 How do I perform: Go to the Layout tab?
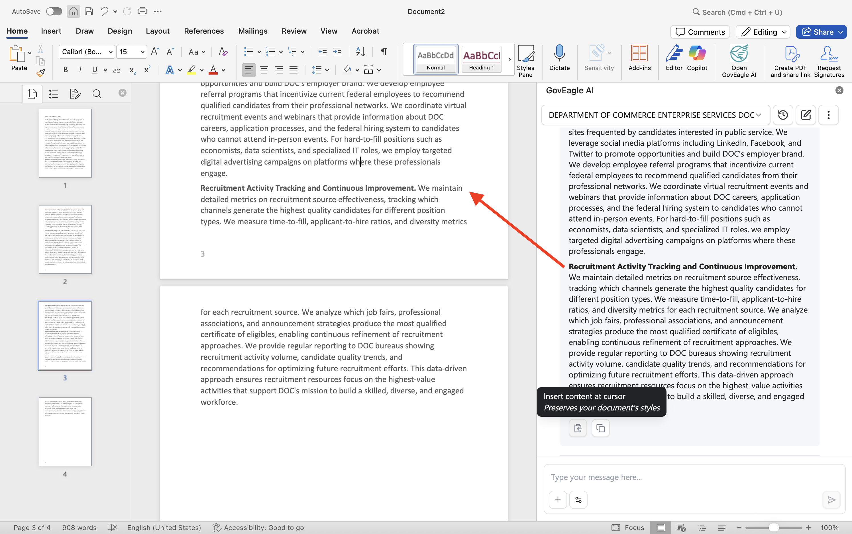tap(158, 31)
